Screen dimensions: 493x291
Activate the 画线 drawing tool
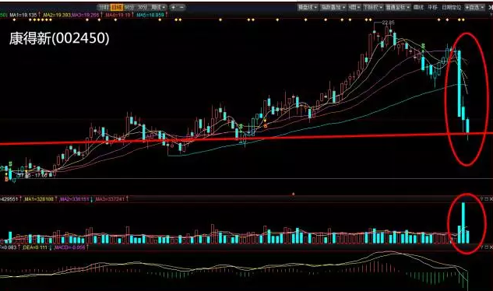(418, 7)
